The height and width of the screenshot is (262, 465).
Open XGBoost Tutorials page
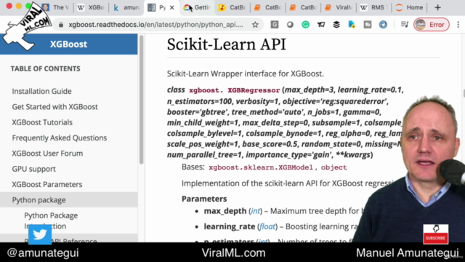coord(42,122)
